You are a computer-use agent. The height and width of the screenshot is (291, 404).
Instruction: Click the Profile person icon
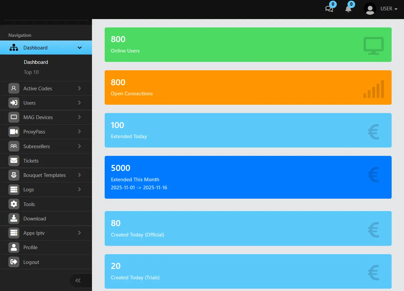(14, 248)
